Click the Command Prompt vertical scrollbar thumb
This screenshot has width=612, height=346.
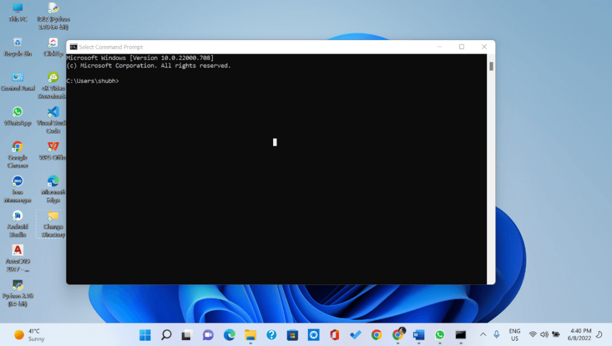tap(491, 66)
